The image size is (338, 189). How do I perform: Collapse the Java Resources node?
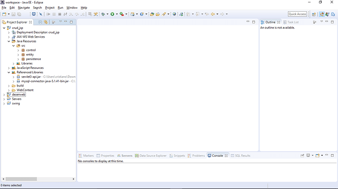(9, 42)
